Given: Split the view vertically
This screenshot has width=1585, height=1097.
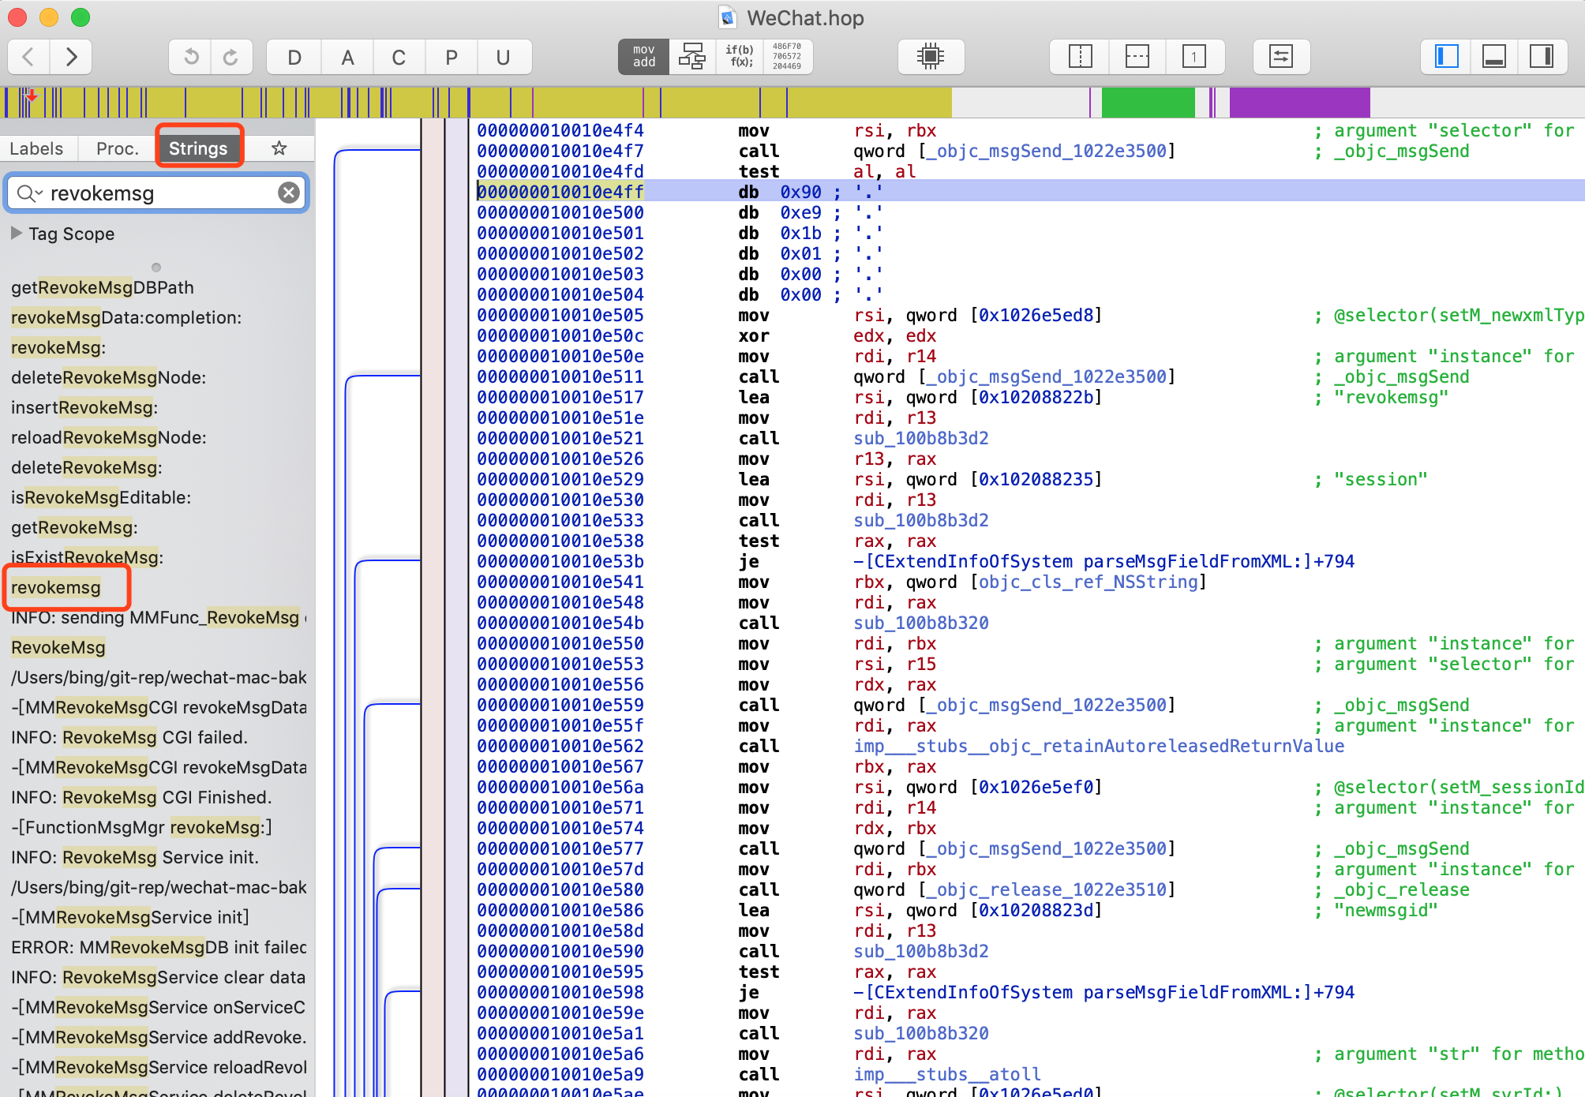Looking at the screenshot, I should (1080, 57).
